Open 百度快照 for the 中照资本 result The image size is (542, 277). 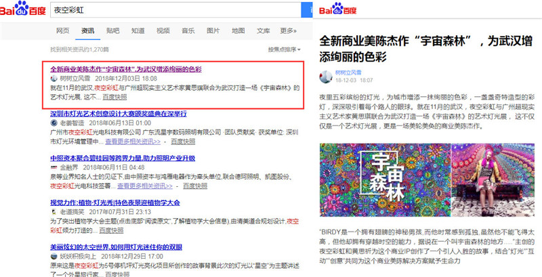tap(195, 186)
